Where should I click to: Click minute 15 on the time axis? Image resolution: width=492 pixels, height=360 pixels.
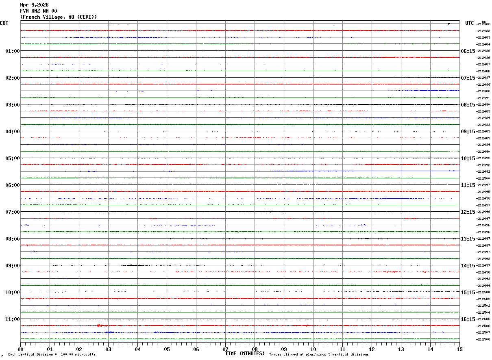459,349
